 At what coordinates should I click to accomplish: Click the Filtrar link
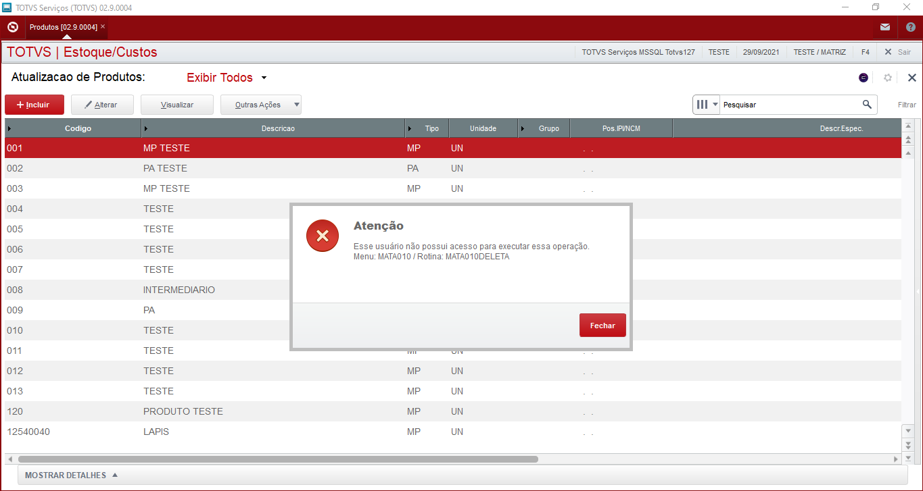tap(907, 105)
